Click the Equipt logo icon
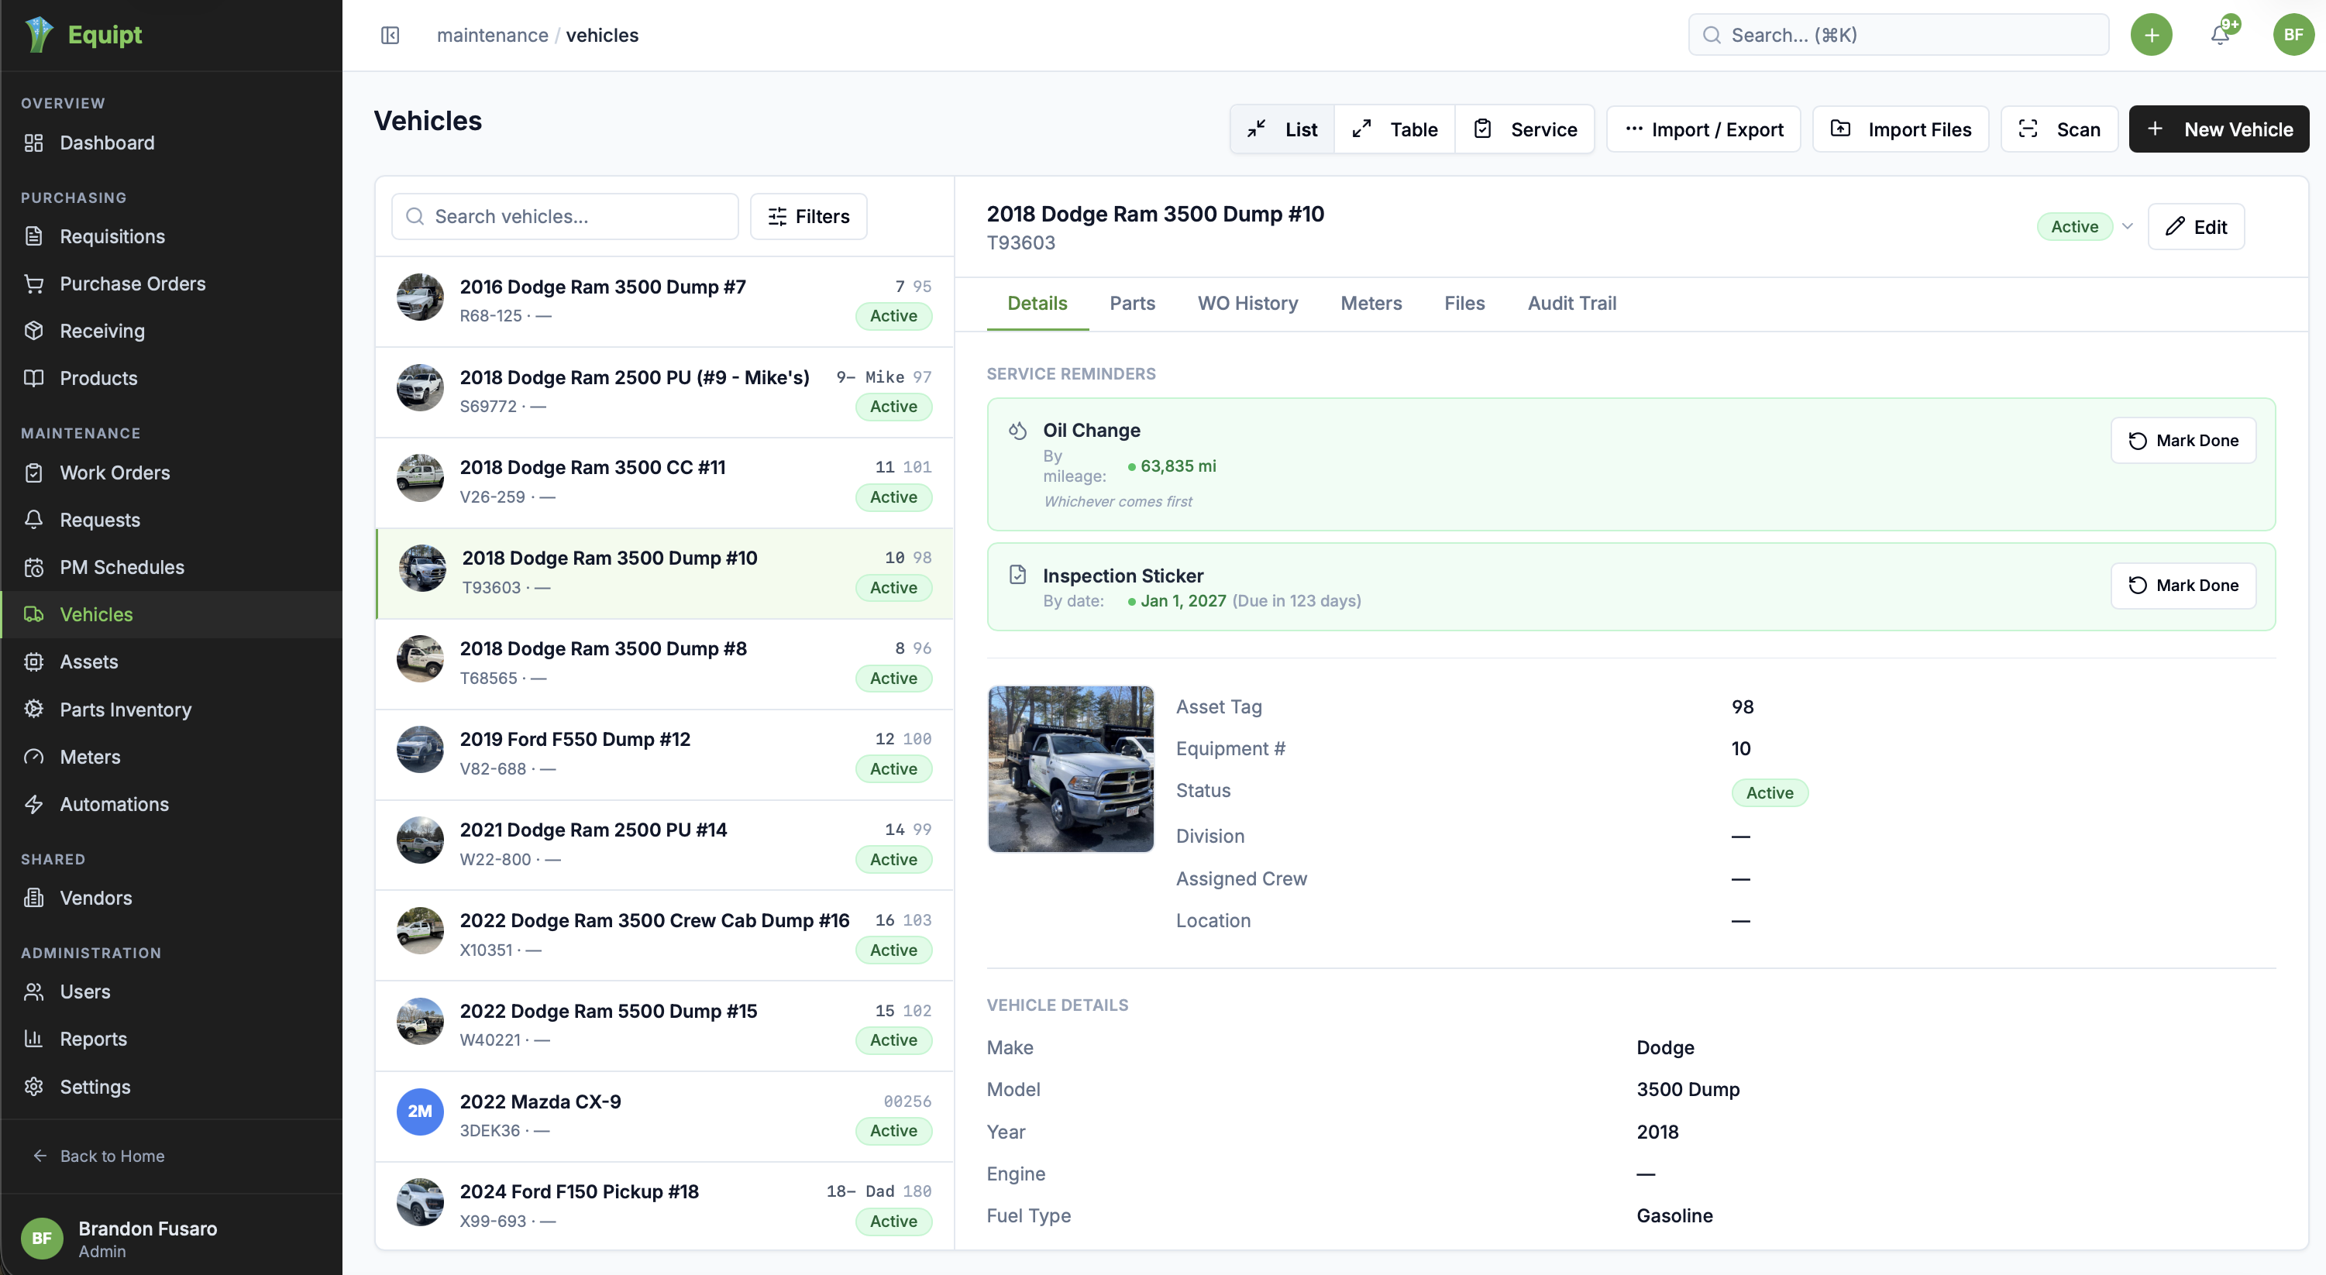Image resolution: width=2326 pixels, height=1275 pixels. click(38, 34)
